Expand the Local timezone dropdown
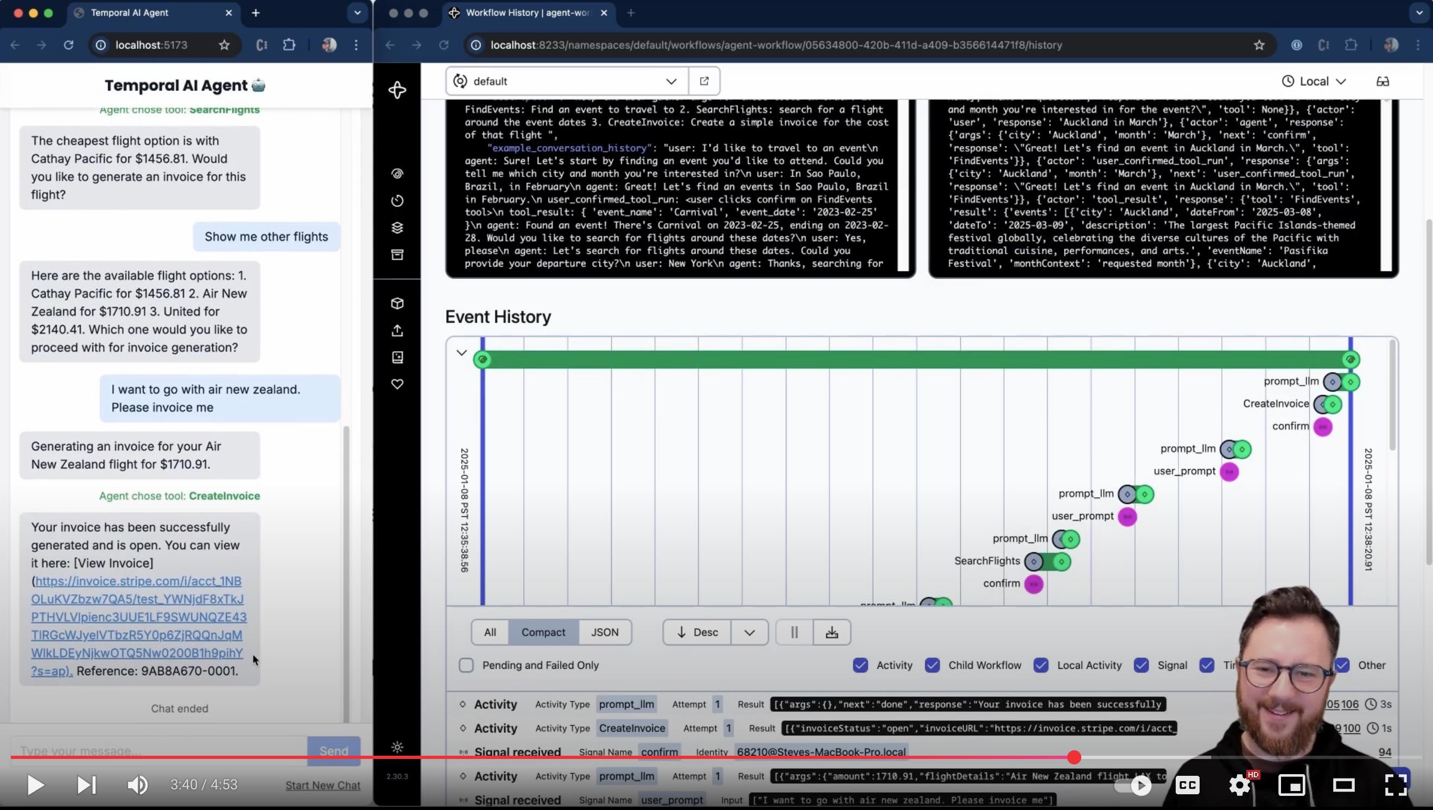 (x=1314, y=81)
